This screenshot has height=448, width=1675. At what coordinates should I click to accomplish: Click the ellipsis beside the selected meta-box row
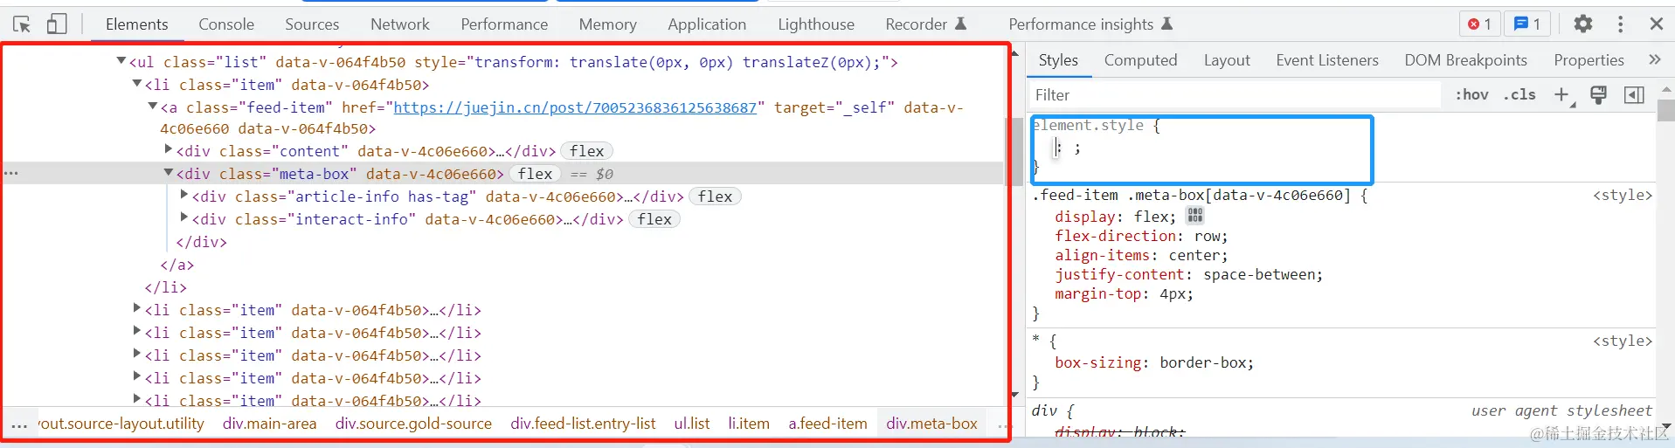tap(10, 173)
